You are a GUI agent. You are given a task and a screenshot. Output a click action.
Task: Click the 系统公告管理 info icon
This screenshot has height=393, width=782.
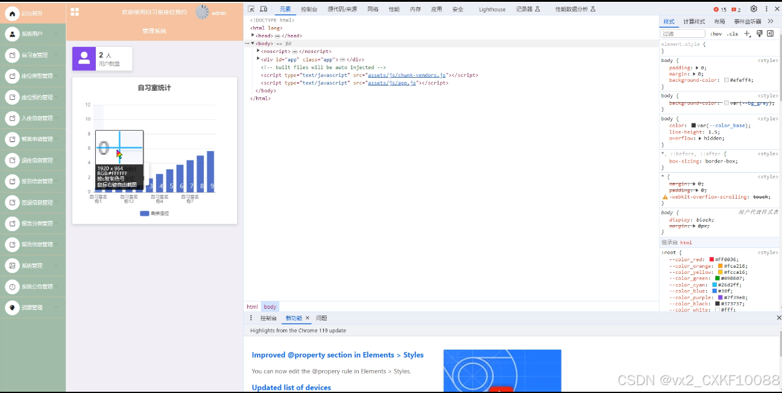(12, 286)
